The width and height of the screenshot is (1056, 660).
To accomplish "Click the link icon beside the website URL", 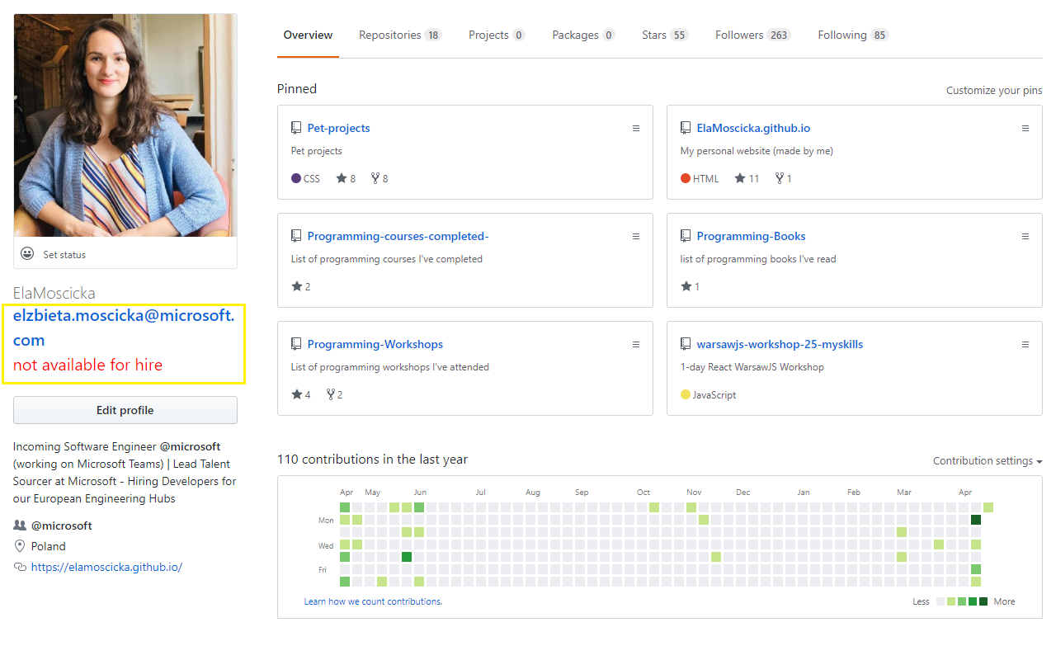I will [20, 567].
